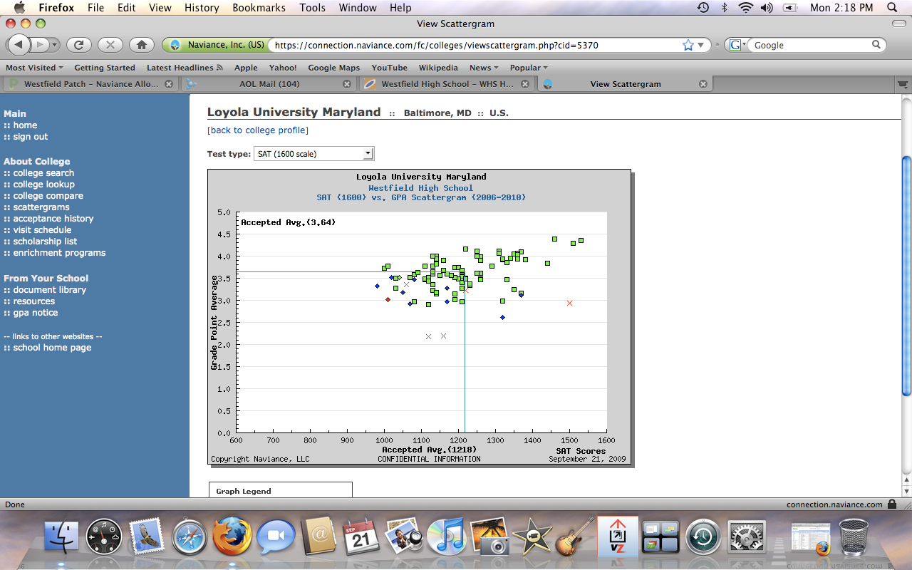Click the Bluetooth menu bar icon
912x570 pixels.
(x=725, y=8)
